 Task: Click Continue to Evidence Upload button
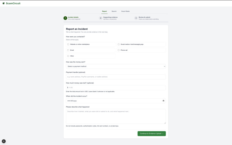coord(152,134)
